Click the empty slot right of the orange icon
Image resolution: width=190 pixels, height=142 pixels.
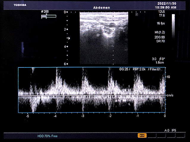tap(152, 135)
